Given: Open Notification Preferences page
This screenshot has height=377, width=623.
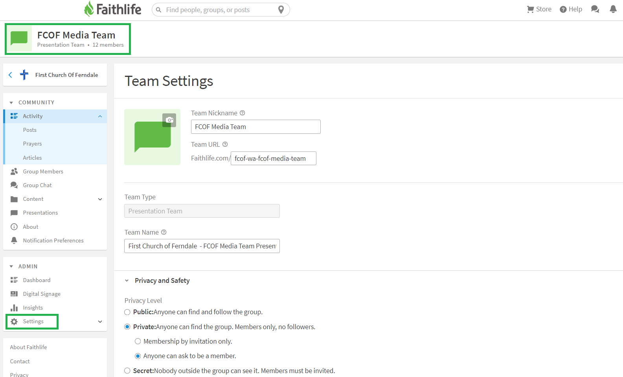Looking at the screenshot, I should 53,240.
